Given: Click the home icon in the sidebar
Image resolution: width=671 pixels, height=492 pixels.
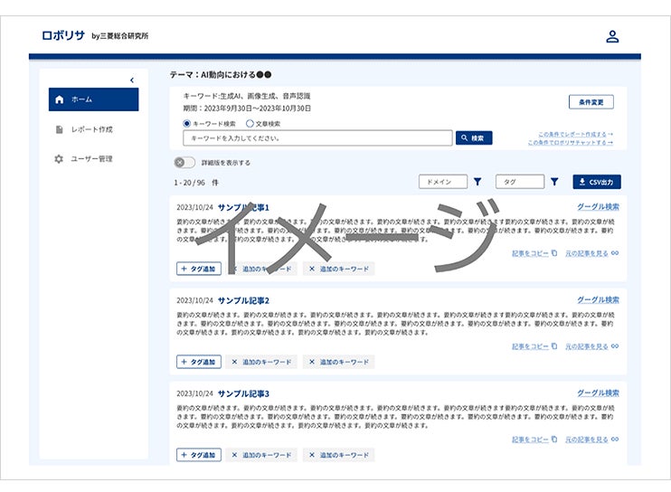Looking at the screenshot, I should [60, 99].
